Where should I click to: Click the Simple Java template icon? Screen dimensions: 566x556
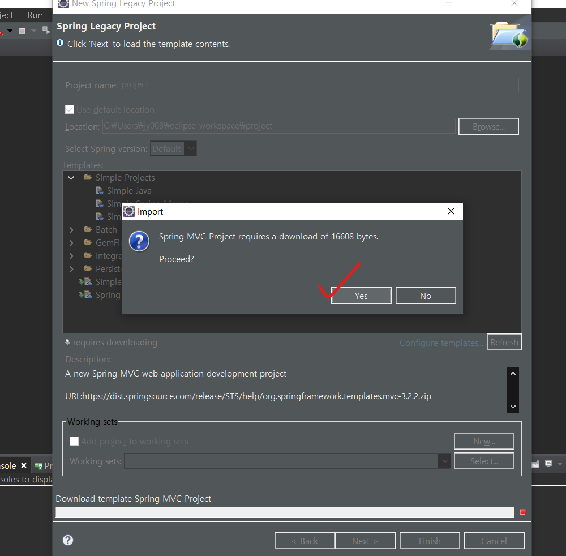99,190
